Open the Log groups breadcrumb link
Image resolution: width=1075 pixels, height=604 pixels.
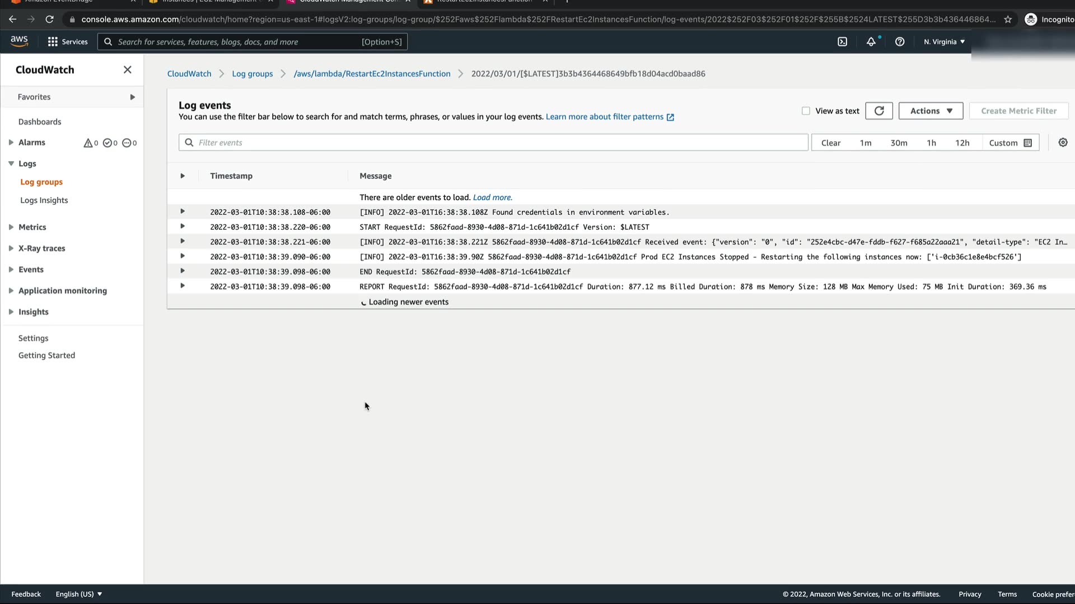[x=252, y=74]
